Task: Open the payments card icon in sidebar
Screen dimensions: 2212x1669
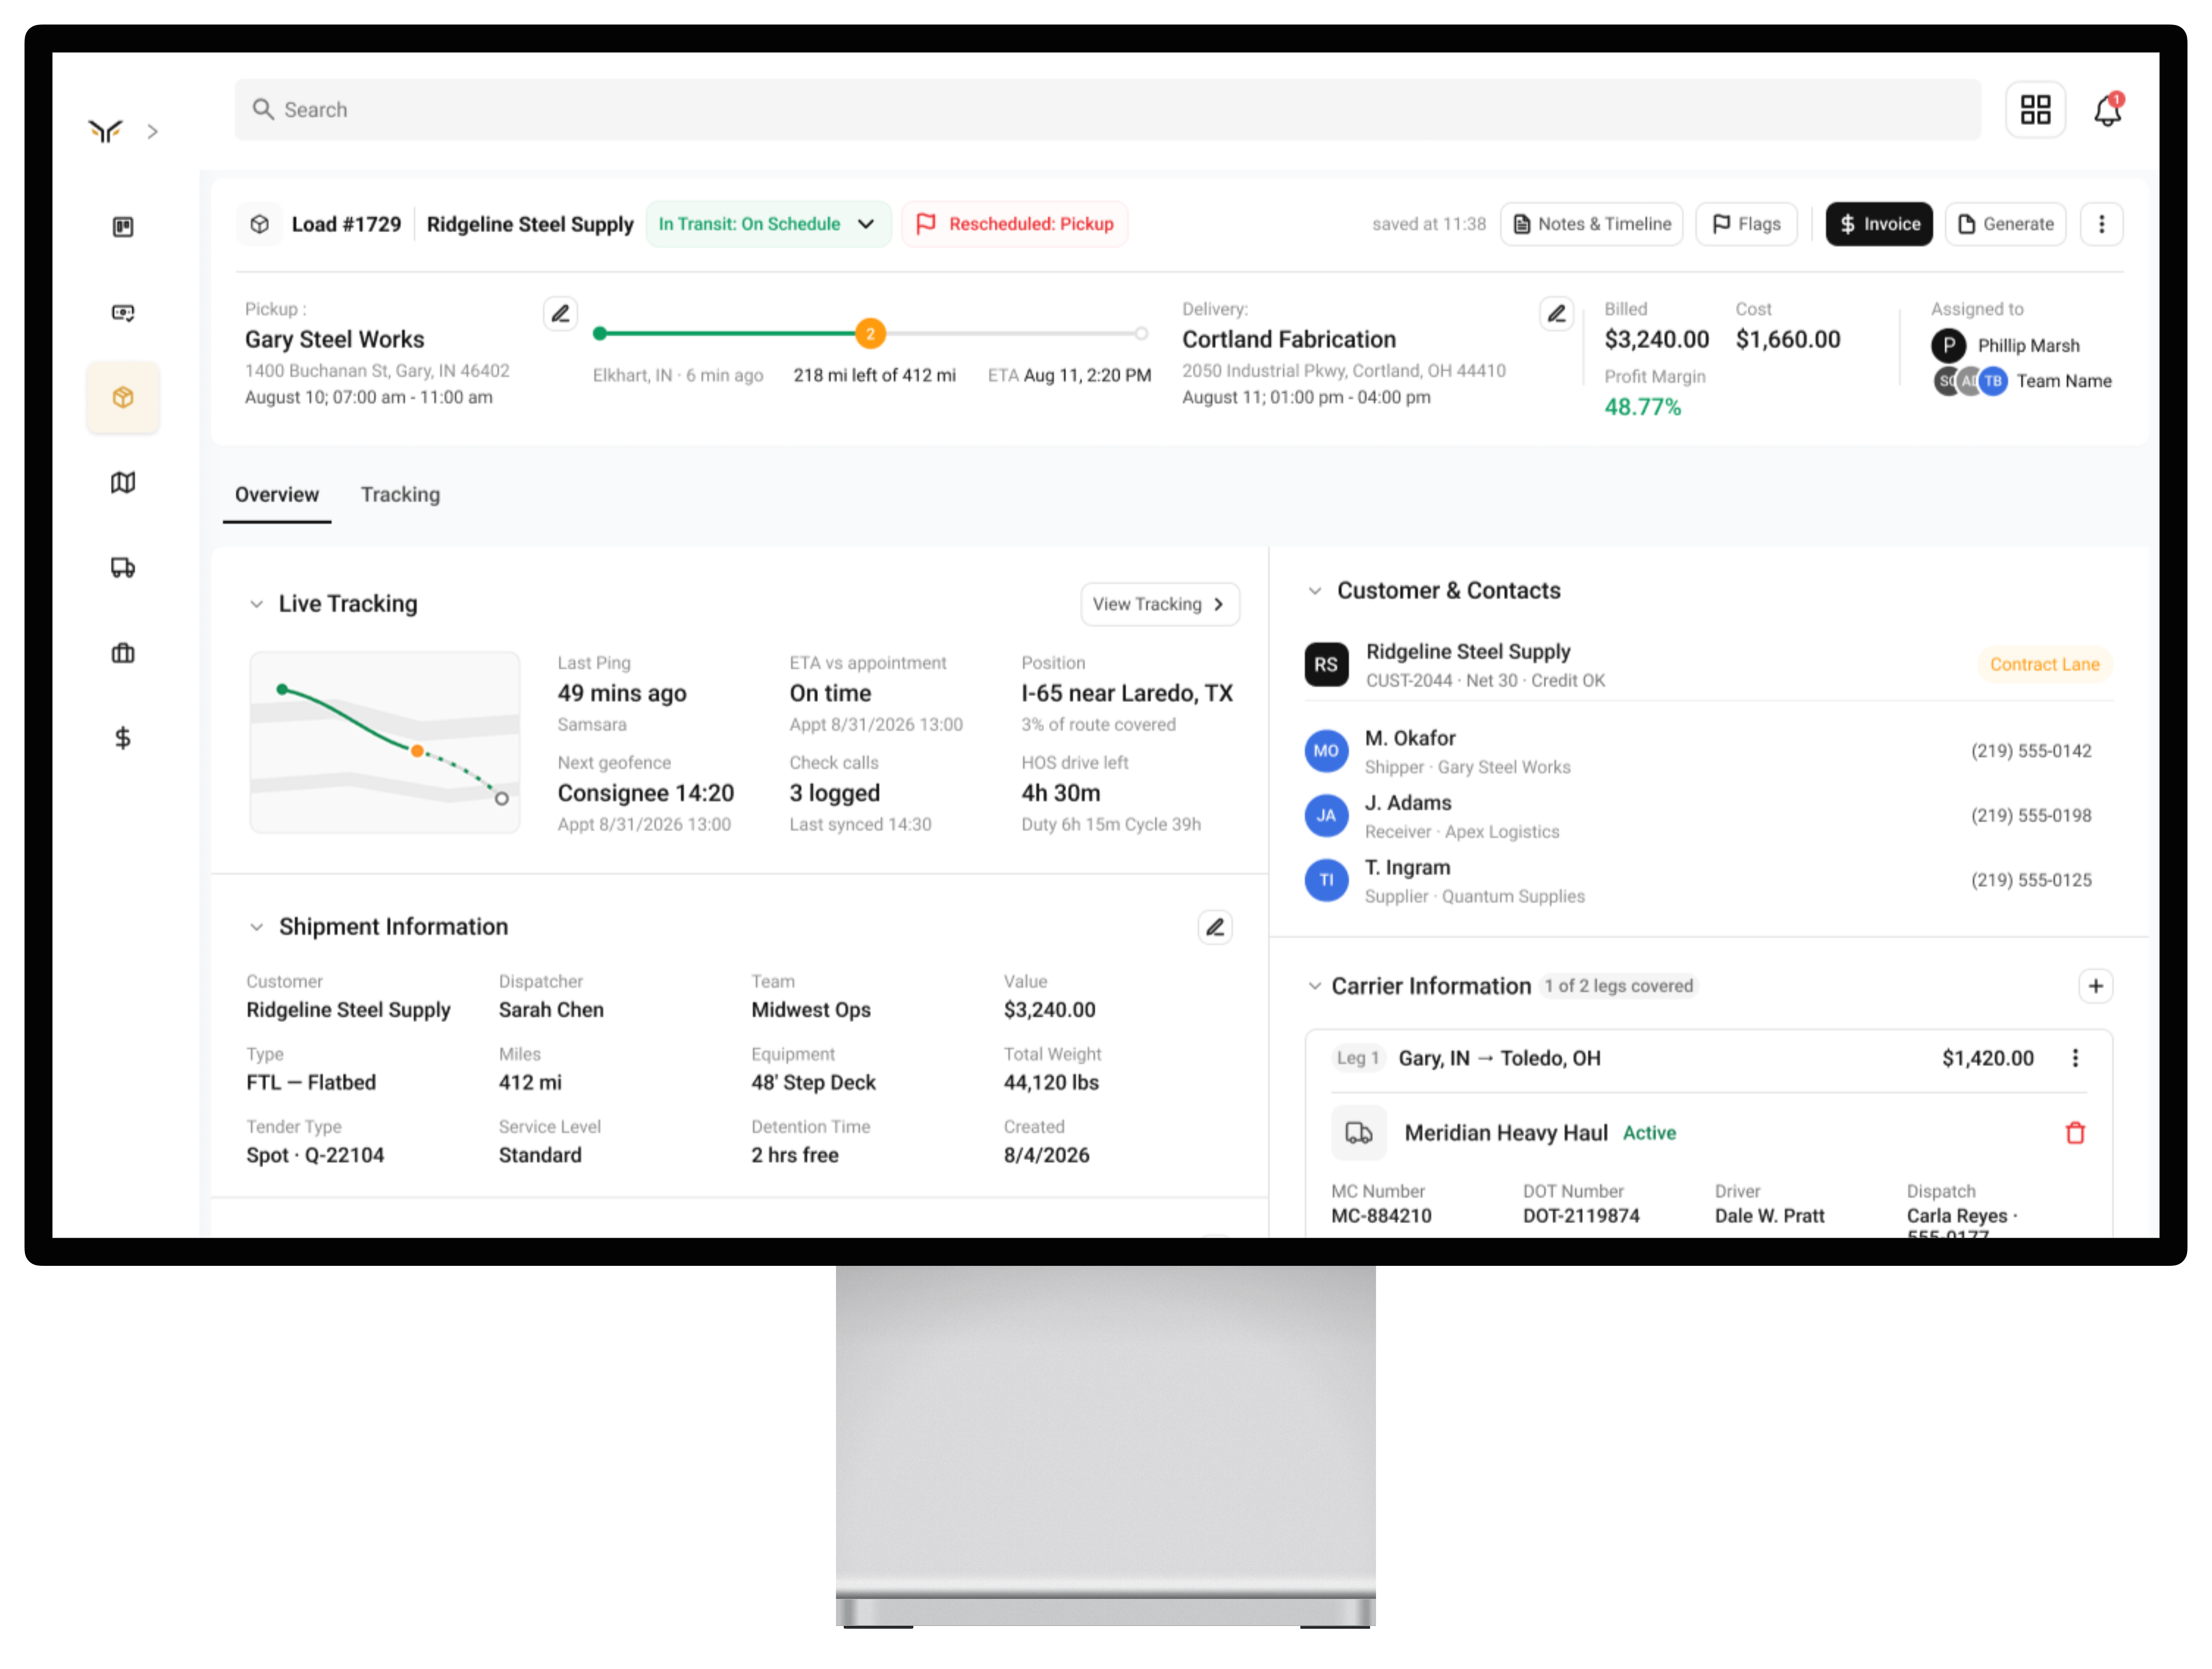Action: tap(123, 313)
